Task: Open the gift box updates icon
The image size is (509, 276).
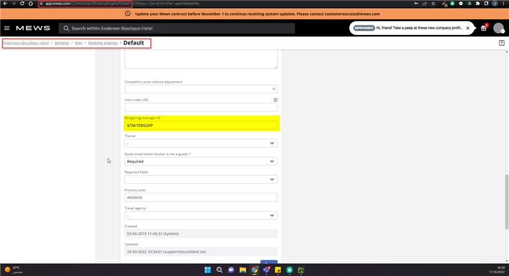Action: (x=484, y=29)
